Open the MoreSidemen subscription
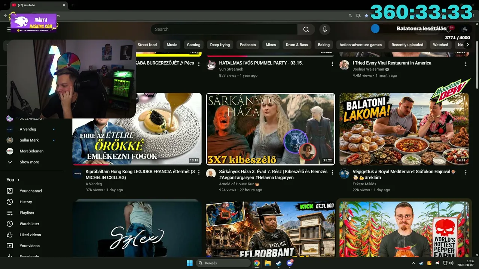The image size is (479, 269). click(32, 151)
